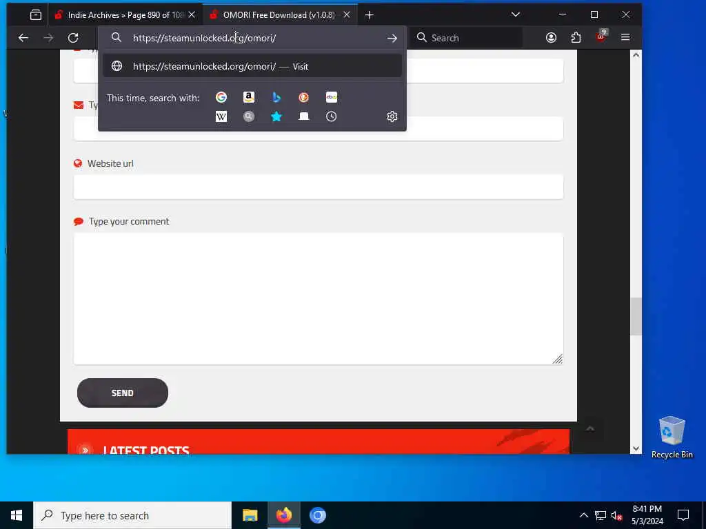Close the Indie Archives tab
Viewport: 706px width, 529px height.
(192, 15)
